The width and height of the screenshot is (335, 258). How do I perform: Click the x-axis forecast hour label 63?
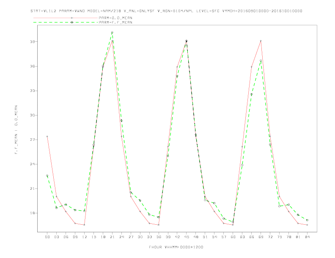[x=242, y=237]
